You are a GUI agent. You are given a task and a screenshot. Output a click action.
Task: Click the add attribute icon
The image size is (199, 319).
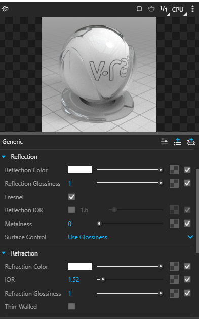(x=178, y=141)
